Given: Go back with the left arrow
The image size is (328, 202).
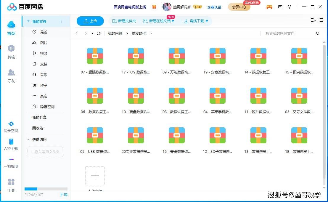Looking at the screenshot, I should pyautogui.click(x=77, y=33).
